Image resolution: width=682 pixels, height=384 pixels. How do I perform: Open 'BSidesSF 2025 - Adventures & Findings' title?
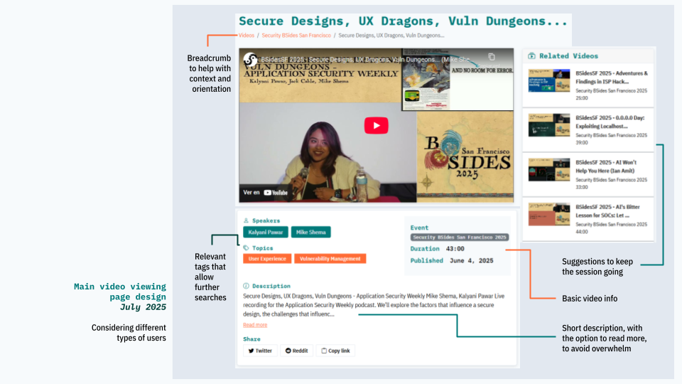coord(612,78)
